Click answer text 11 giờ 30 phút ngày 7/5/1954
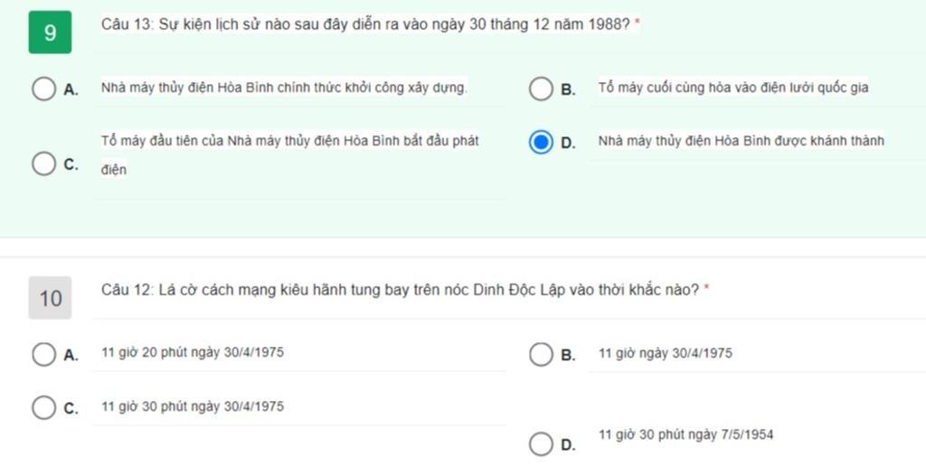926x475 pixels. click(x=685, y=435)
